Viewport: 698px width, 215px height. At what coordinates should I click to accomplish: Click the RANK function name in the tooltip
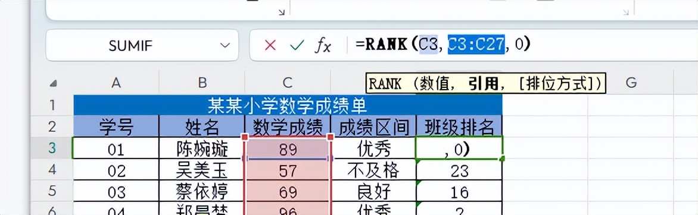385,84
